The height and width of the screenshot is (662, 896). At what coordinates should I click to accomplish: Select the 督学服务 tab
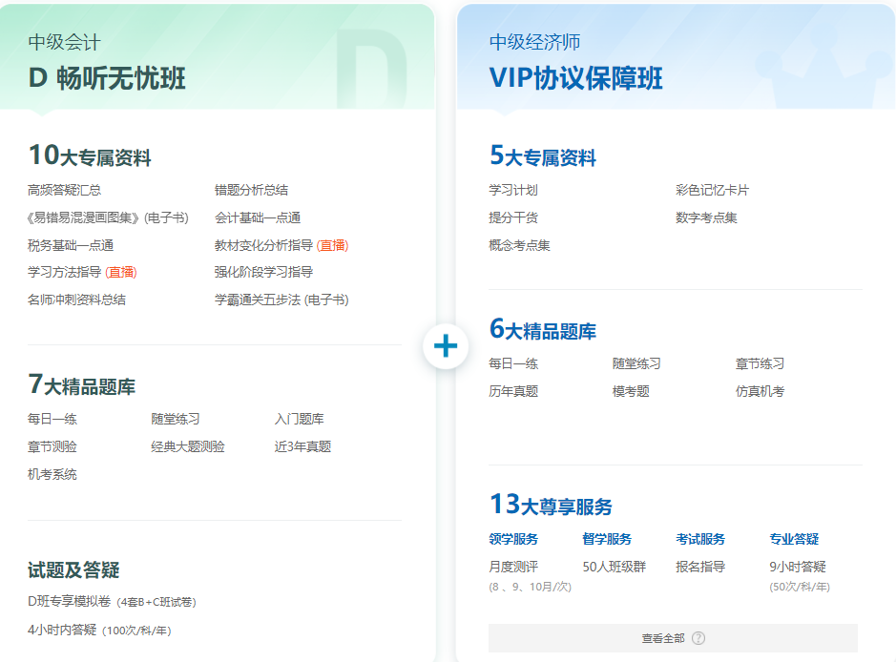(607, 539)
